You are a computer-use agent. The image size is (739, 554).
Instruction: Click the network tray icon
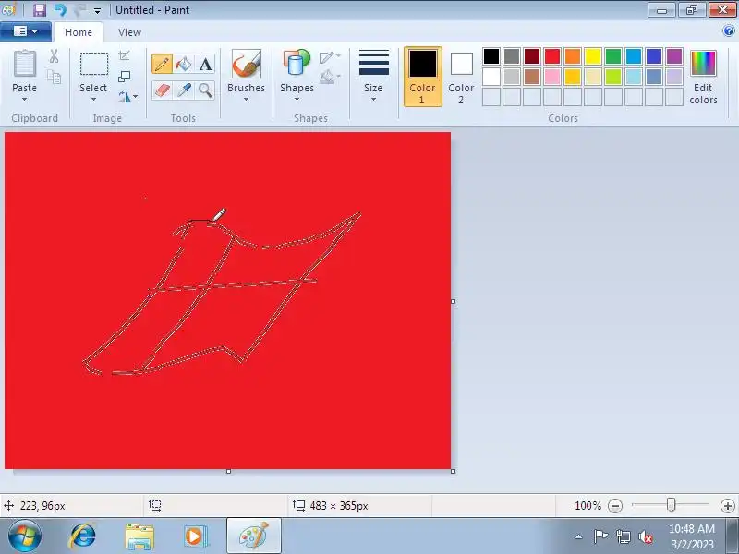click(623, 536)
